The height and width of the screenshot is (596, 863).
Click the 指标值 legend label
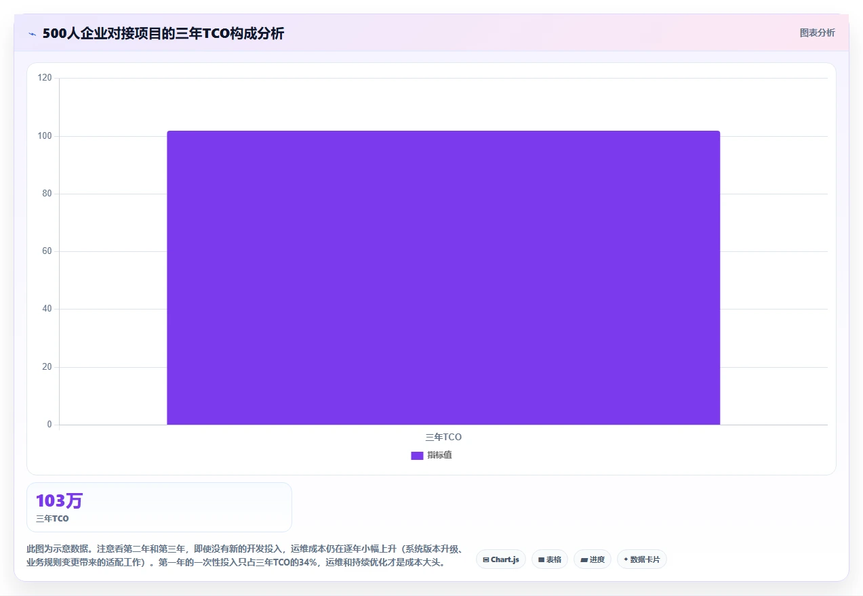(439, 455)
